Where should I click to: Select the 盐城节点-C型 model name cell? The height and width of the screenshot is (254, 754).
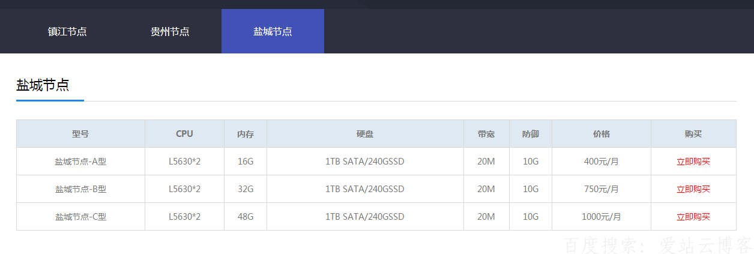coord(80,217)
